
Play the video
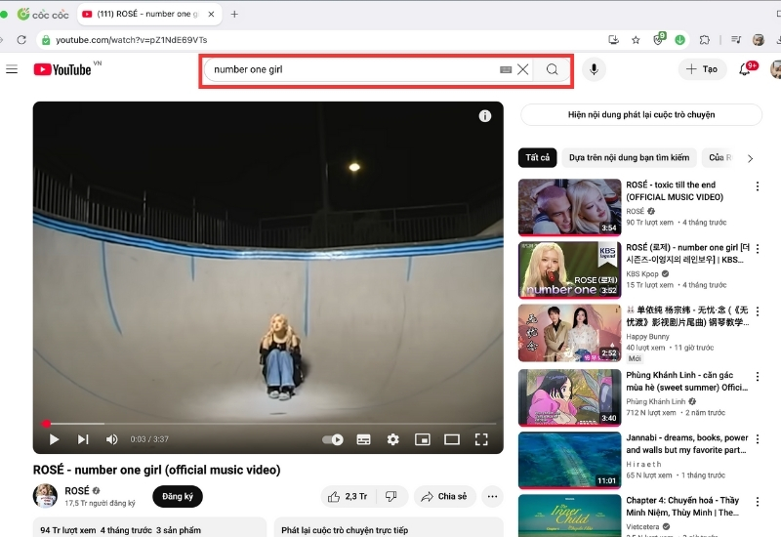click(54, 438)
